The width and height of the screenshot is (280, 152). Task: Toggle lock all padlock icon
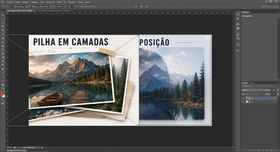257,94
